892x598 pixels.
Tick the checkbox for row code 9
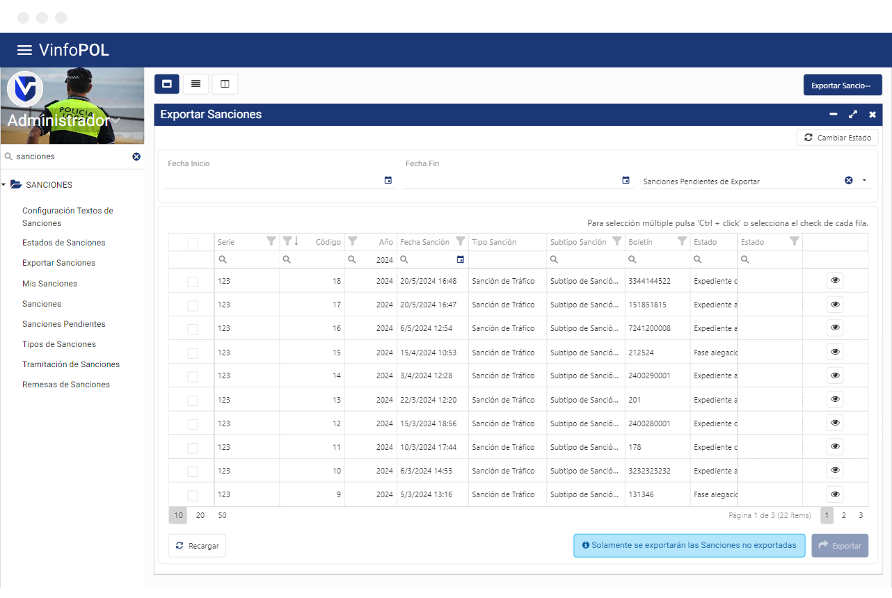[193, 495]
